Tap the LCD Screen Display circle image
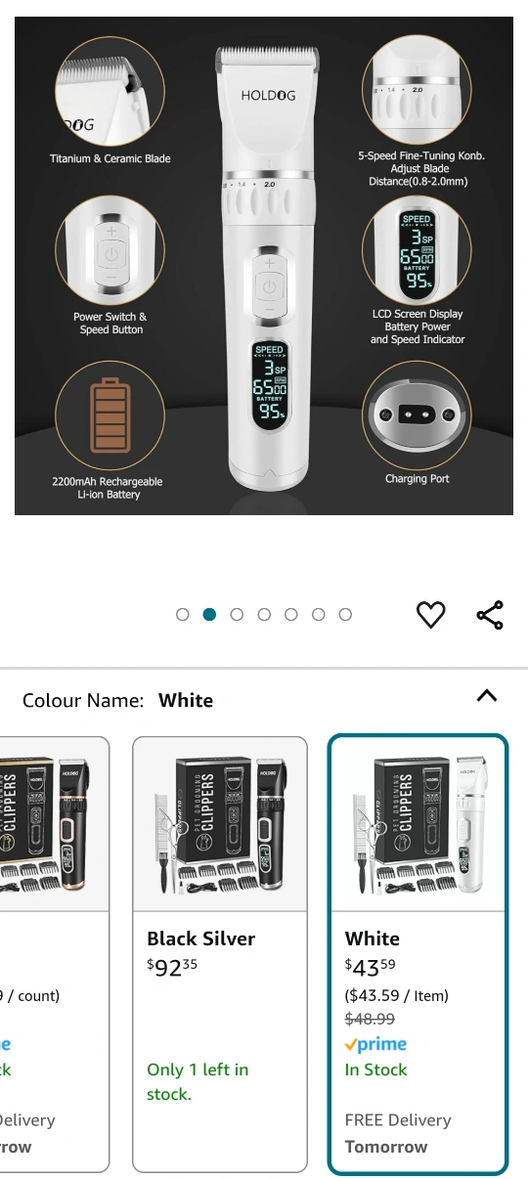 click(418, 251)
